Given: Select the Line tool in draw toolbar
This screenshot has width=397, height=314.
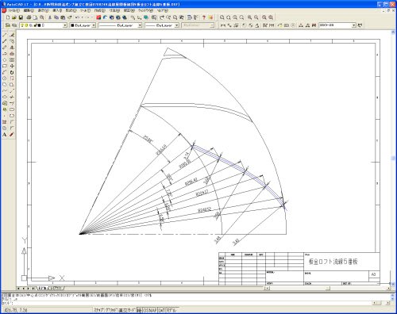Looking at the screenshot, I should 5,35.
